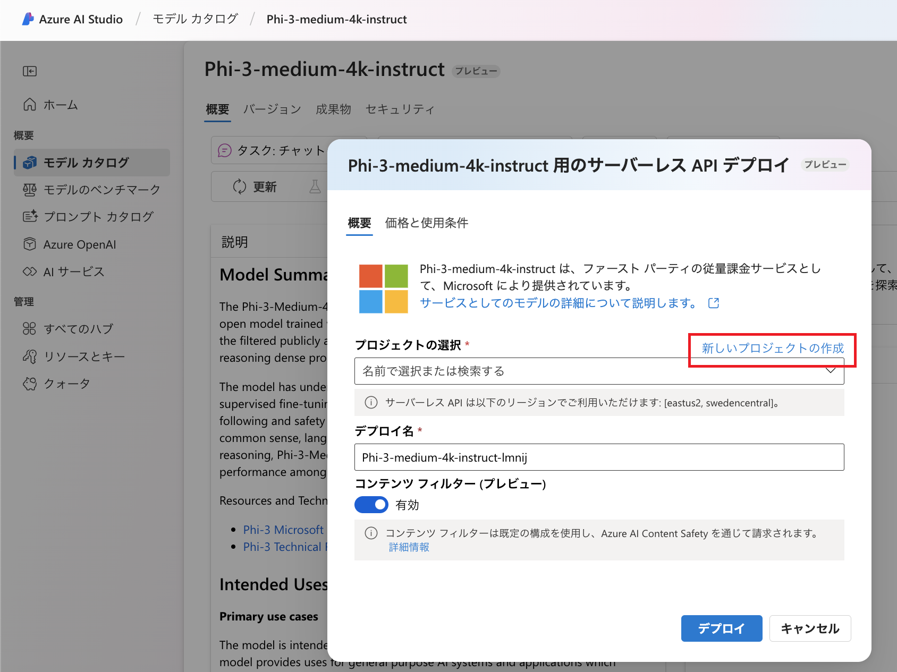This screenshot has height=672, width=897.
Task: Toggle the コンテンツ フィルター switch off
Action: point(371,505)
